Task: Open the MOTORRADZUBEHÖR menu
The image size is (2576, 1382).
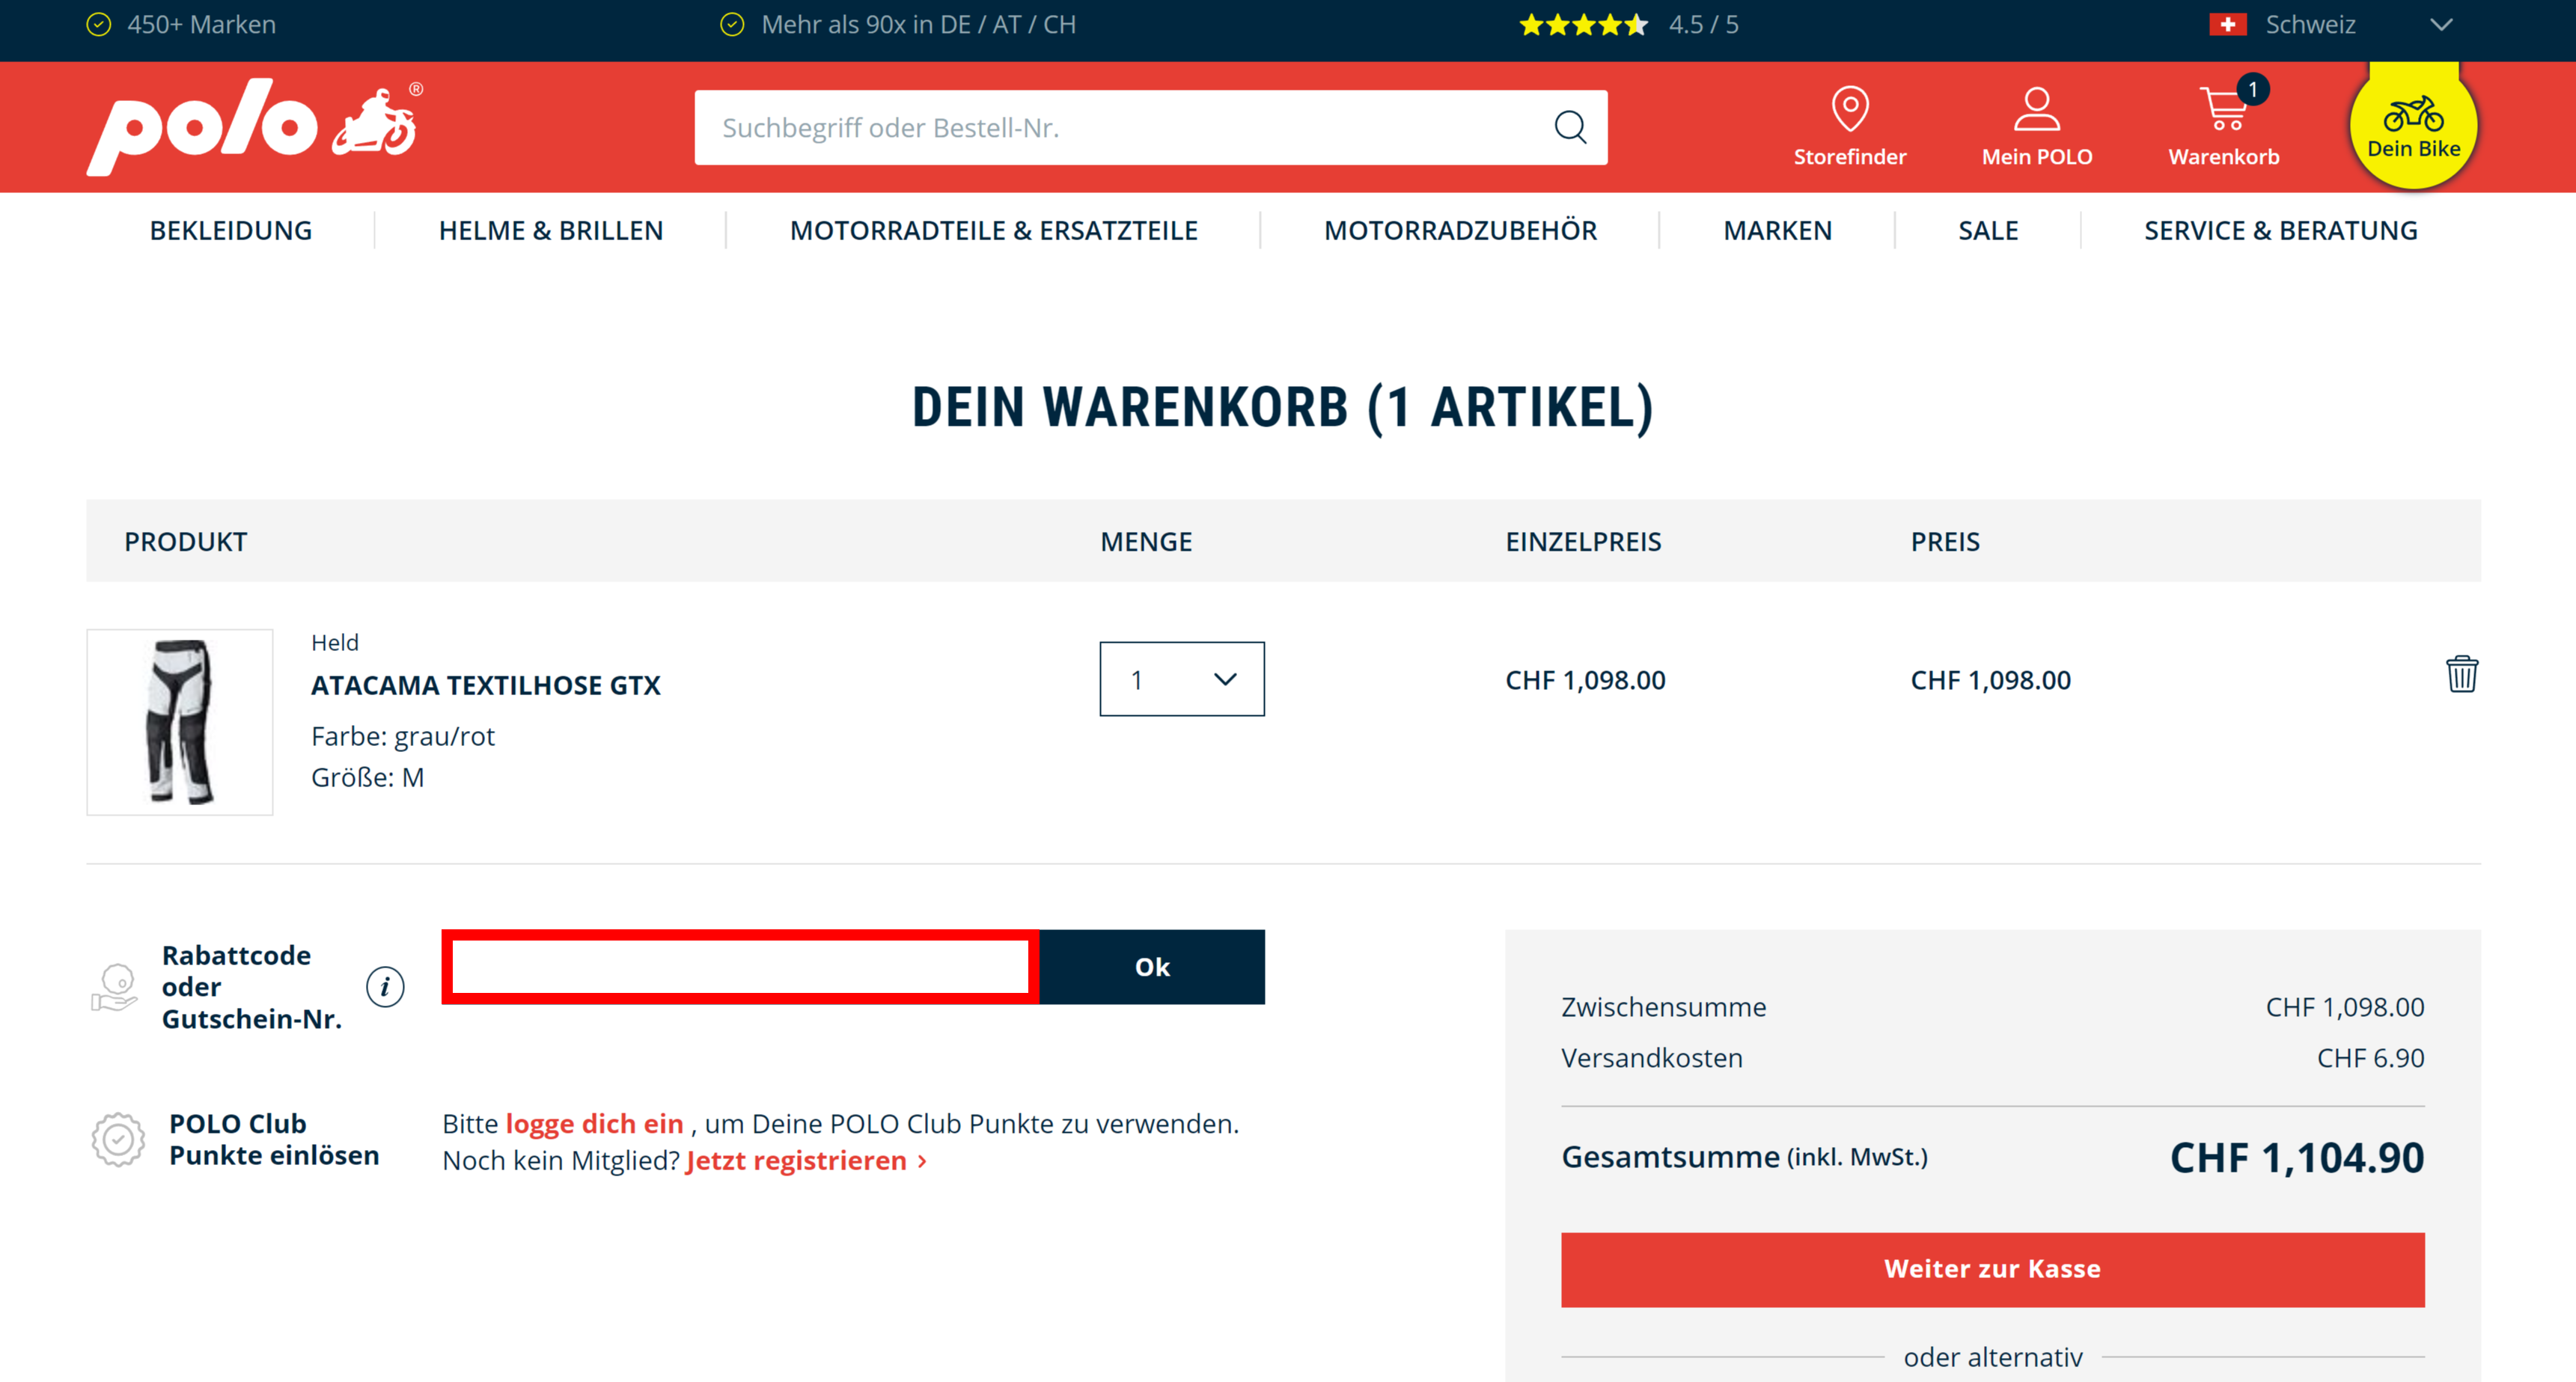Action: point(1460,230)
